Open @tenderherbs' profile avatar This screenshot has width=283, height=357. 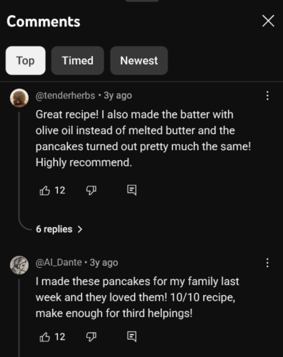pos(19,97)
